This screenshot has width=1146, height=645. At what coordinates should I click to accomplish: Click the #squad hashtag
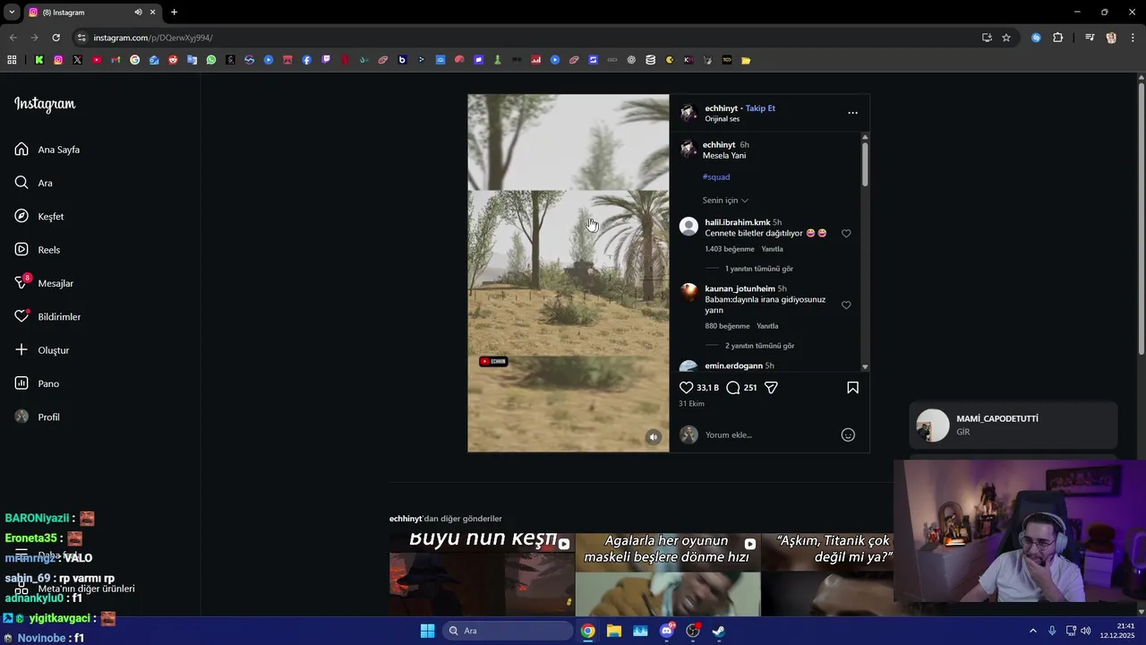click(x=716, y=177)
